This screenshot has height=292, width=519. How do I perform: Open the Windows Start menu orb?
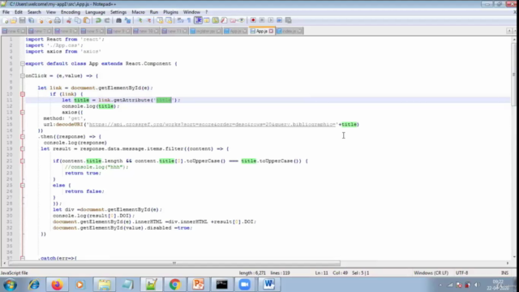coord(11,285)
